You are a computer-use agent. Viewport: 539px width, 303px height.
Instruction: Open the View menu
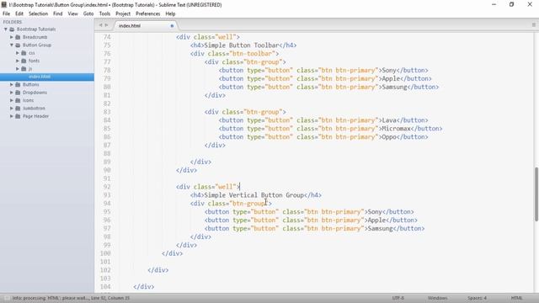pyautogui.click(x=72, y=13)
